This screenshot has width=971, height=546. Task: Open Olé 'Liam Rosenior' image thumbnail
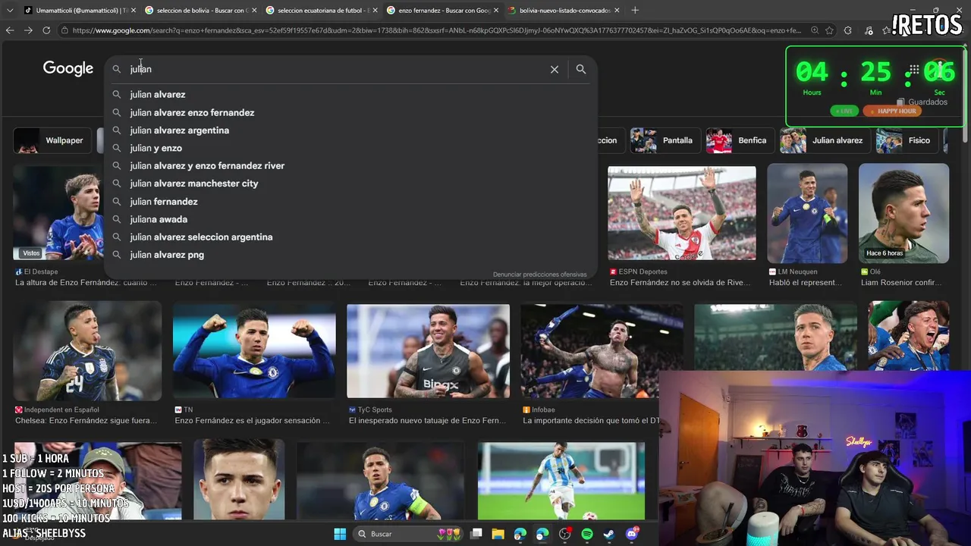coord(903,213)
